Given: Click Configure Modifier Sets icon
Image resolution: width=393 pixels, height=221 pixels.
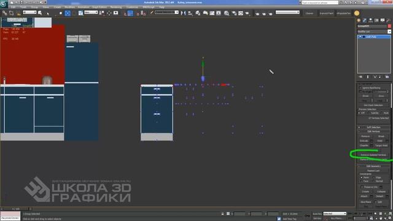Looking at the screenshot, I should [387, 77].
